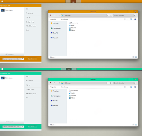Expand the address bar dropdown in the green Libraries window

pos(108,83)
